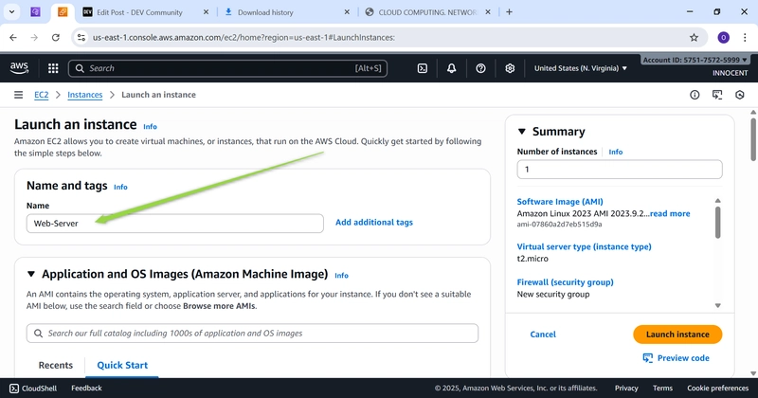This screenshot has width=758, height=398.
Task: Open the AWS help question mark menu
Action: click(x=480, y=68)
